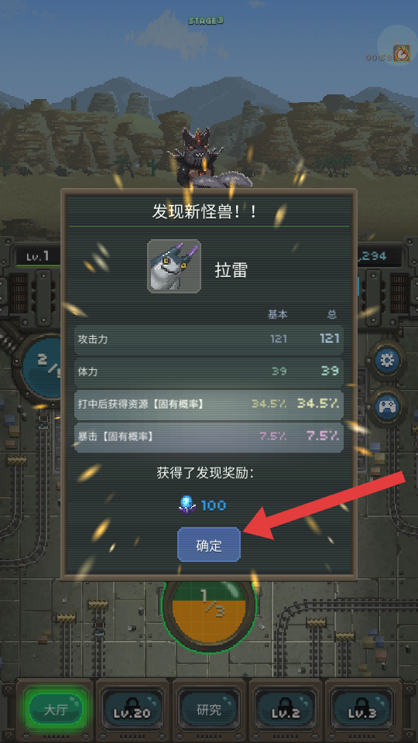Open the gamepad controller icon
The width and height of the screenshot is (418, 743).
(x=387, y=406)
